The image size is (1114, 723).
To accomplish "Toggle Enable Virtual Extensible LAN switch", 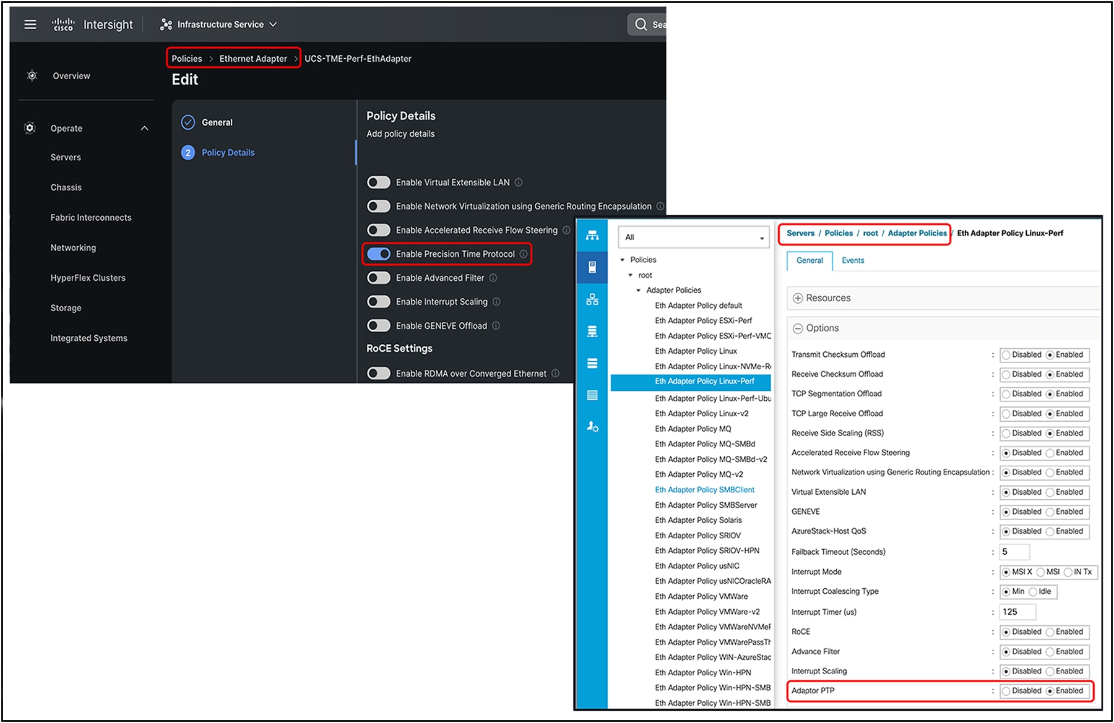I will click(378, 182).
